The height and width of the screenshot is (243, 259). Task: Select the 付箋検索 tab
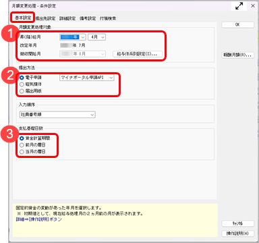click(108, 18)
